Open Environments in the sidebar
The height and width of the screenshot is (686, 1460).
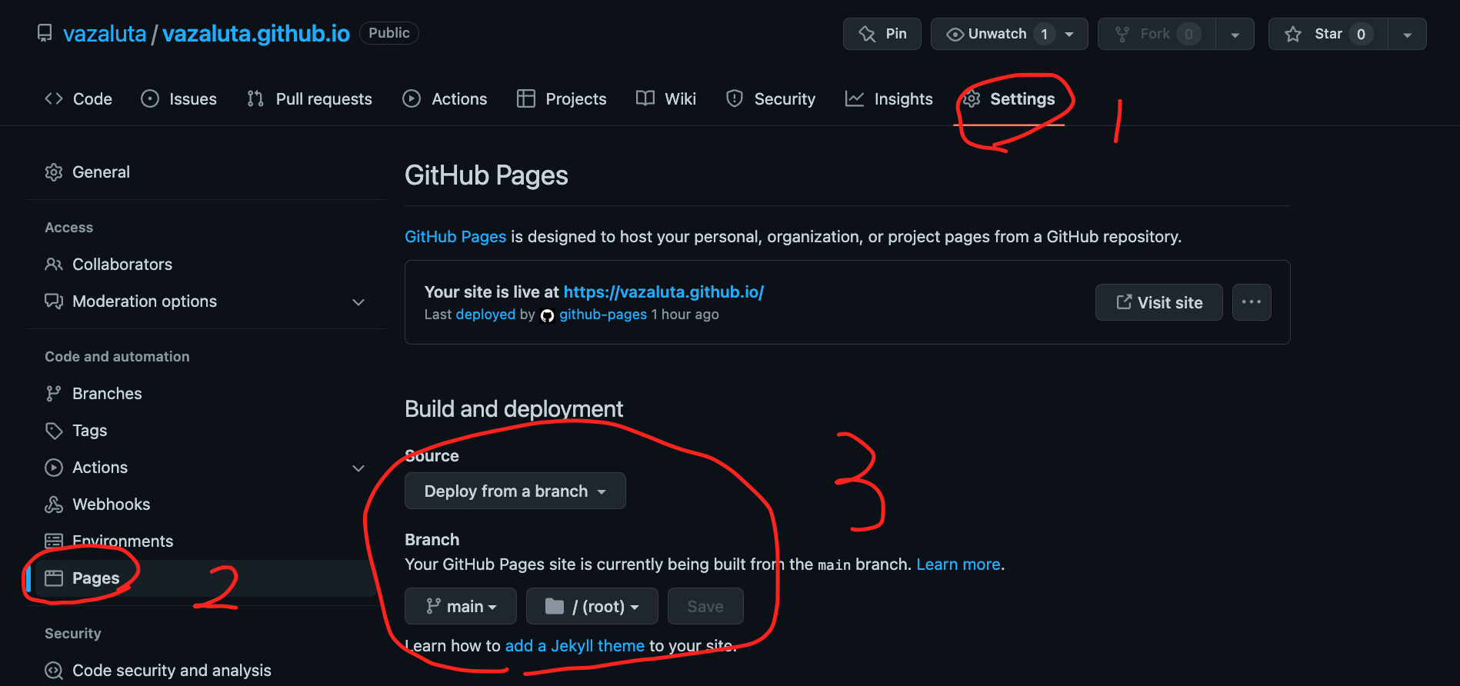[206, 541]
